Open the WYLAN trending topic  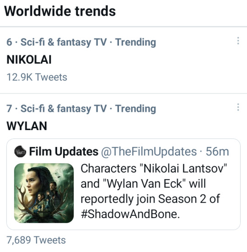point(27,126)
